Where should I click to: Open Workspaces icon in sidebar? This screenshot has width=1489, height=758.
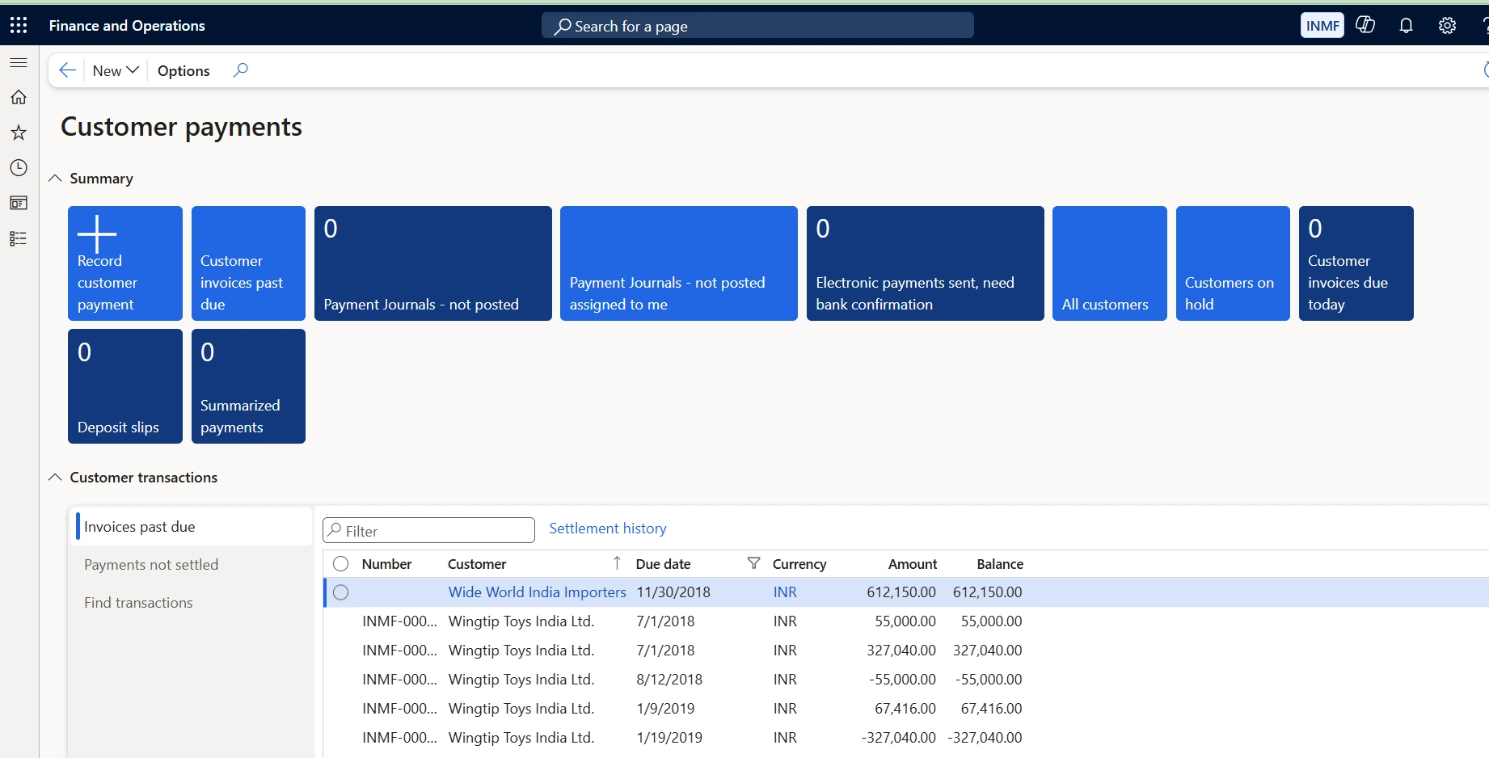coord(19,203)
